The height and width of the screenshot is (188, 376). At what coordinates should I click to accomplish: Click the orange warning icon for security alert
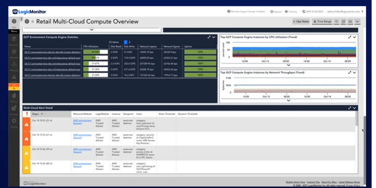point(27,138)
